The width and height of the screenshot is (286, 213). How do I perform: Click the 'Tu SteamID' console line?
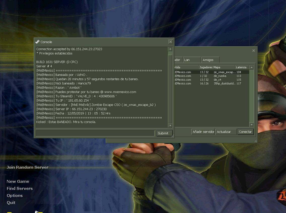tap(77, 96)
